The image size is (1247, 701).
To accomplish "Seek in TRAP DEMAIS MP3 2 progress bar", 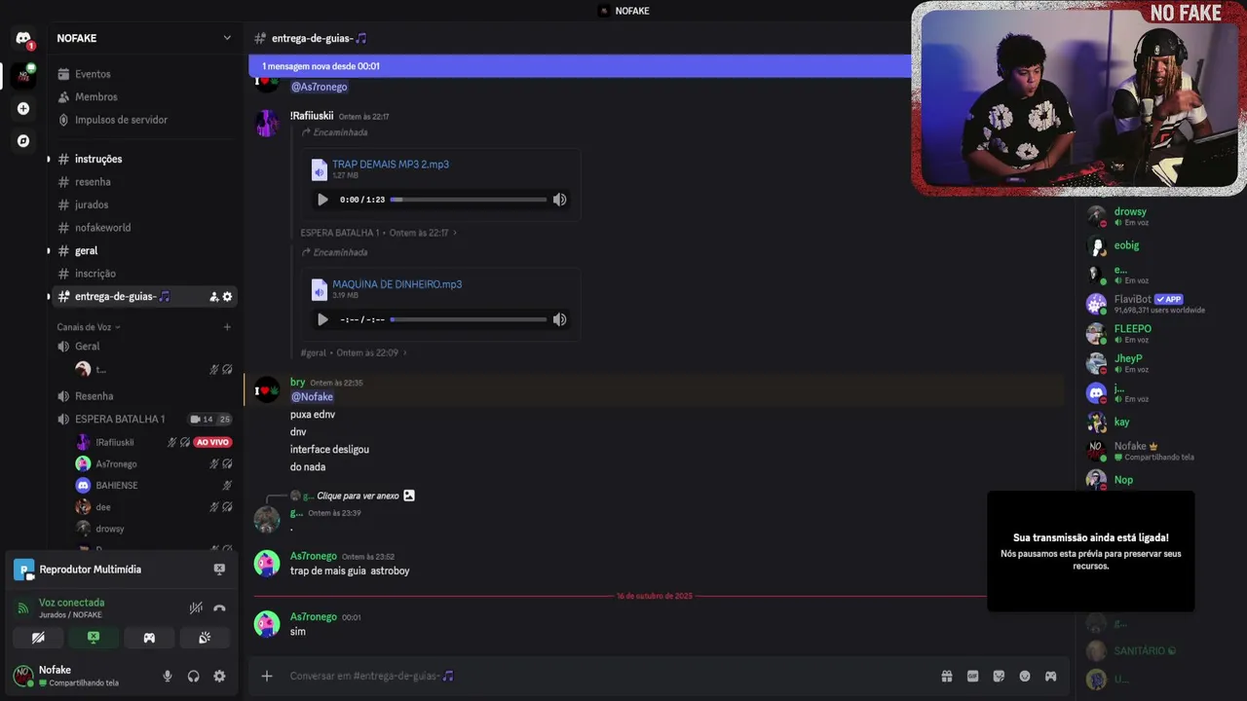I will pos(469,200).
